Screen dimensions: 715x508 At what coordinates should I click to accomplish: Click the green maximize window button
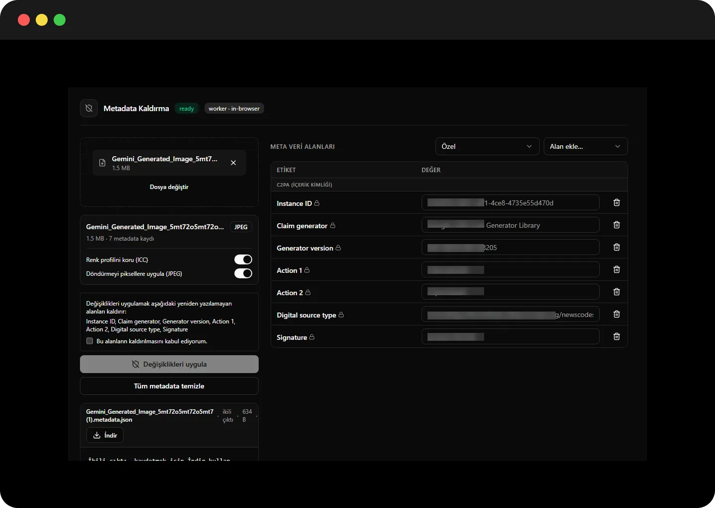60,20
